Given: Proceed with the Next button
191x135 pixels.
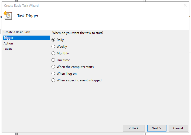Looking at the screenshot, I should [x=157, y=128].
